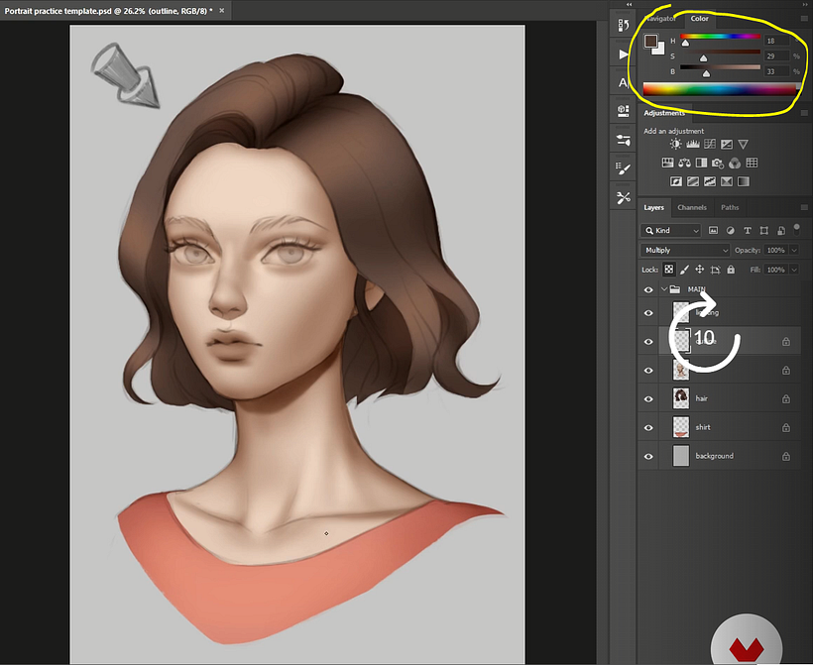
Task: Click the foreground color swatch
Action: coord(650,42)
